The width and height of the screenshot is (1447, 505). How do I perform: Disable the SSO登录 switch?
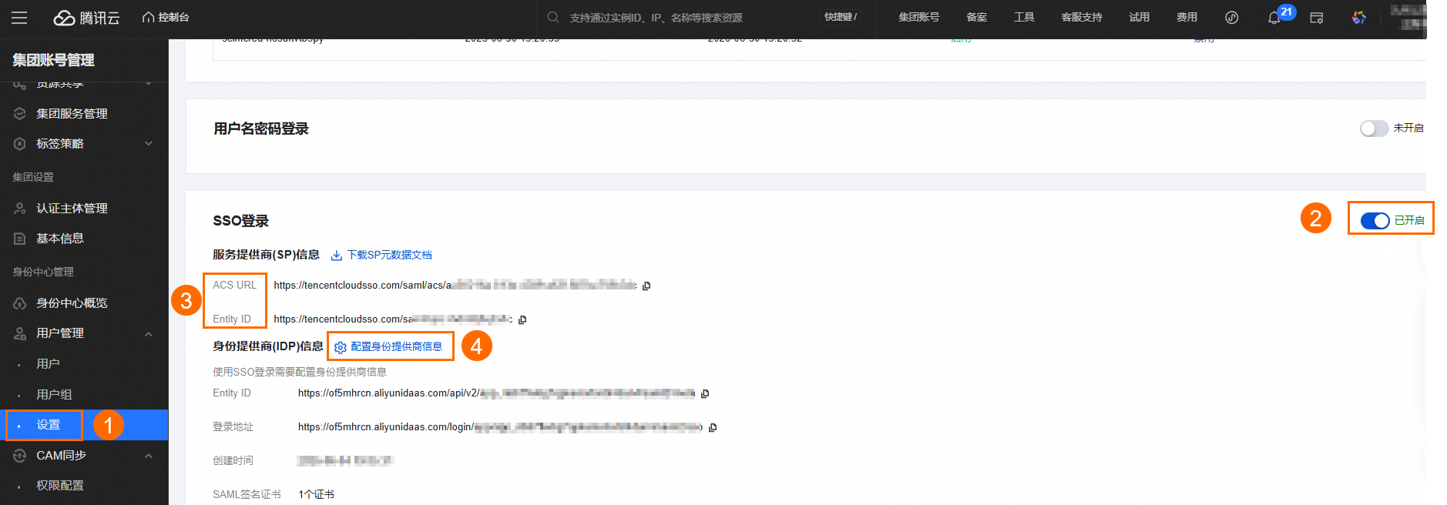click(1375, 221)
